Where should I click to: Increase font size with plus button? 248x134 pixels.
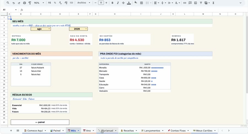pos(106,3)
